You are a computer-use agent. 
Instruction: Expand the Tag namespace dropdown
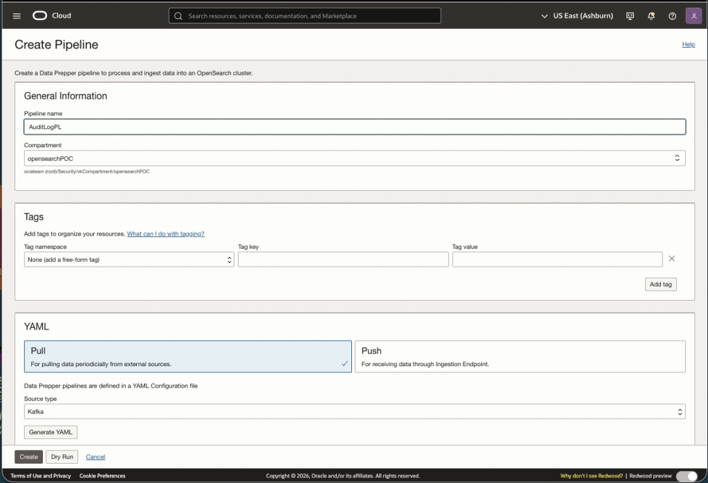pos(129,260)
